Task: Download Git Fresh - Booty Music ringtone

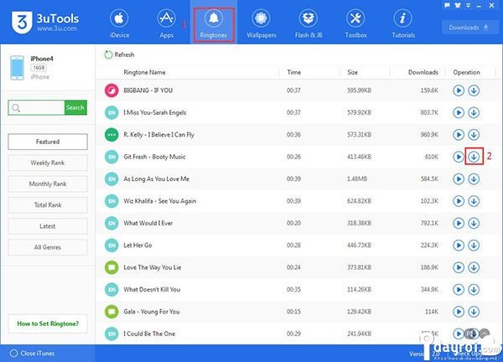Action: tap(474, 156)
